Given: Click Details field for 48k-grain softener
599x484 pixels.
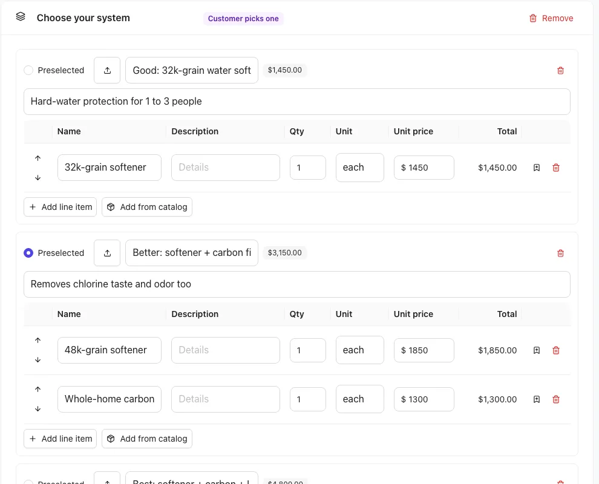Looking at the screenshot, I should click(226, 350).
